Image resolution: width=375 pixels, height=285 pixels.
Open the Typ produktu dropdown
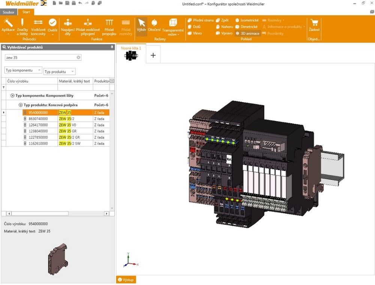[x=60, y=72]
